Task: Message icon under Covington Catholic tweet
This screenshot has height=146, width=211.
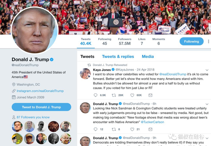Action: coord(150,129)
